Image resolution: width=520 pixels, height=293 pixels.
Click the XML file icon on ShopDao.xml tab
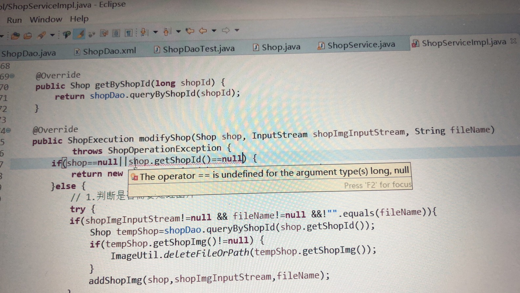tap(77, 52)
